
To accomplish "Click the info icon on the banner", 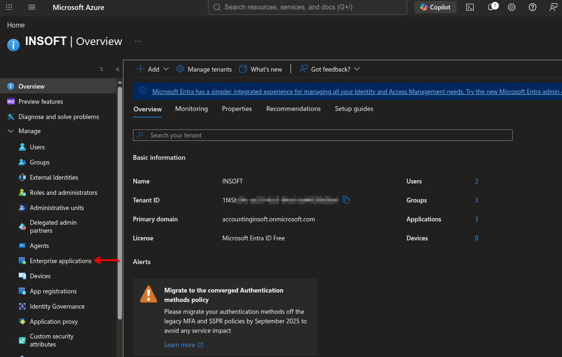I will [143, 91].
